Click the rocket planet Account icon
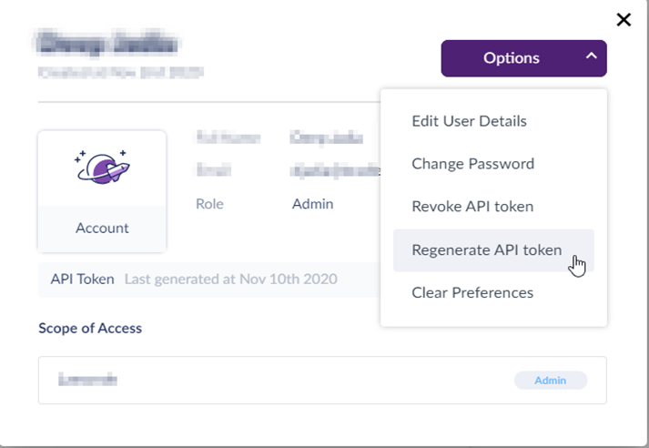649x448 pixels. click(102, 167)
